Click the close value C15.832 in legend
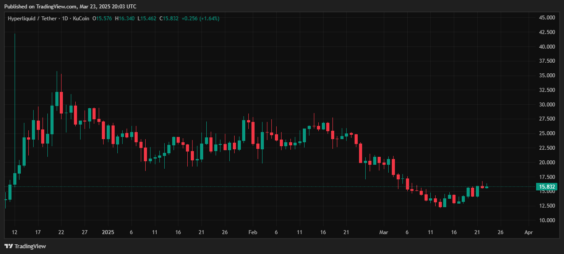The height and width of the screenshot is (254, 564). coord(169,19)
